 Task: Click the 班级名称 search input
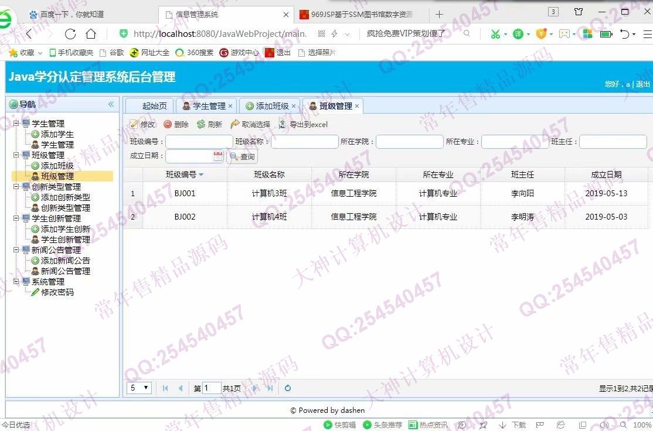(304, 142)
